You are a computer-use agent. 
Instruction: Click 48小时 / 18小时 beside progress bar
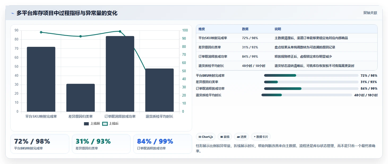point(366,95)
